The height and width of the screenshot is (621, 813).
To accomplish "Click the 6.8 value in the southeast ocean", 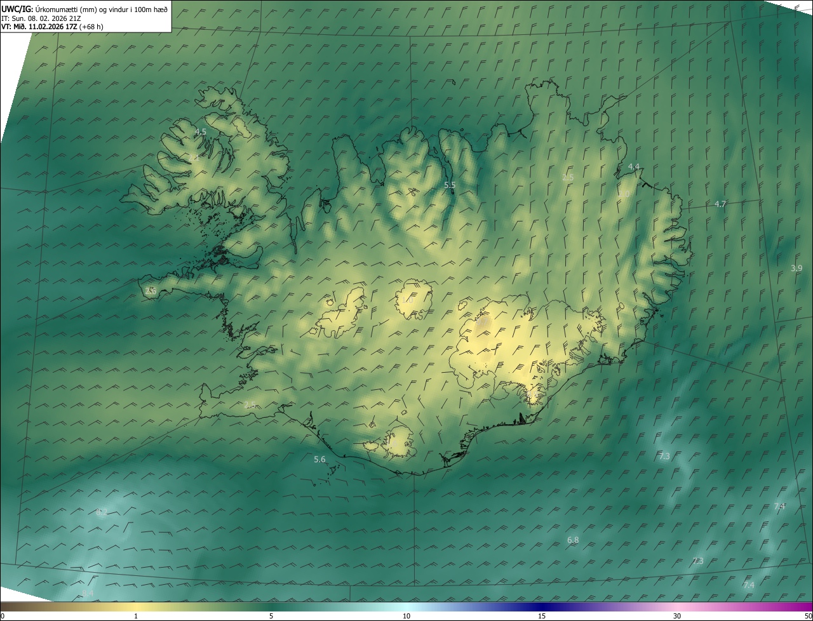I will point(573,540).
